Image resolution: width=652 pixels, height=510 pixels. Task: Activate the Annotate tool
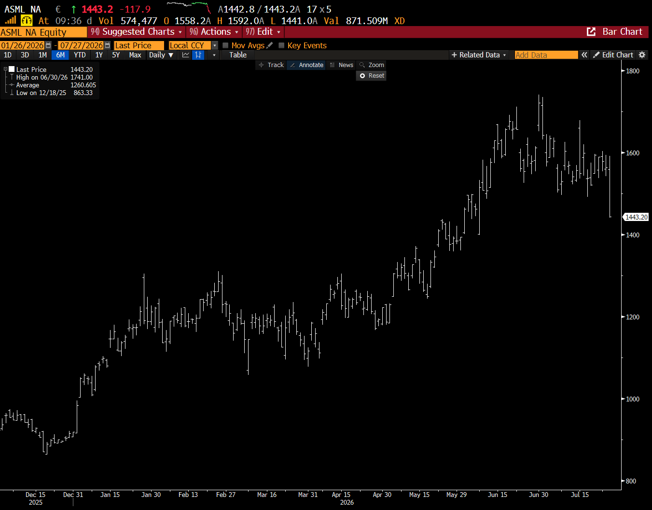tap(306, 65)
